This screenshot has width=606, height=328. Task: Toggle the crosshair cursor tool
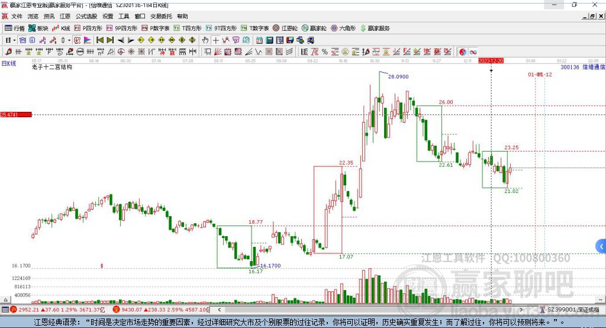(215, 40)
